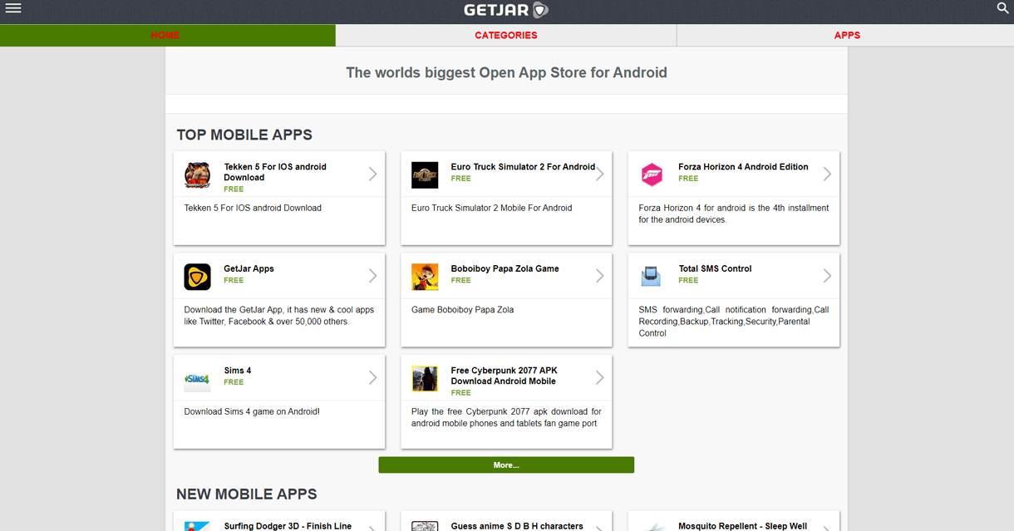Click Forza Horizon 4 description text
Image resolution: width=1014 pixels, height=531 pixels.
click(x=734, y=214)
